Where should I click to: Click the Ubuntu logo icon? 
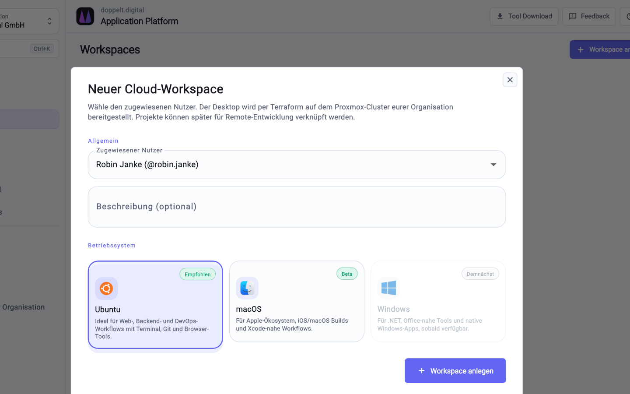[106, 288]
